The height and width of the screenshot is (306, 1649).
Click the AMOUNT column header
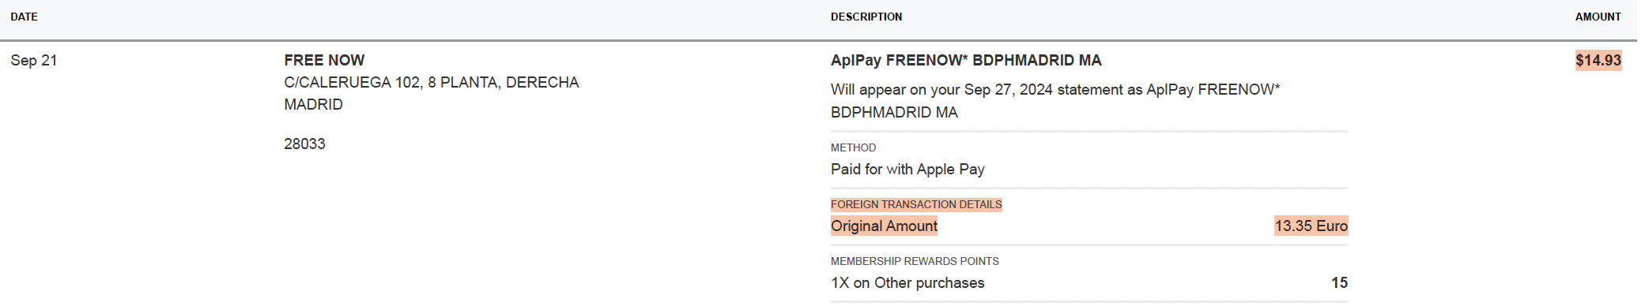point(1598,17)
